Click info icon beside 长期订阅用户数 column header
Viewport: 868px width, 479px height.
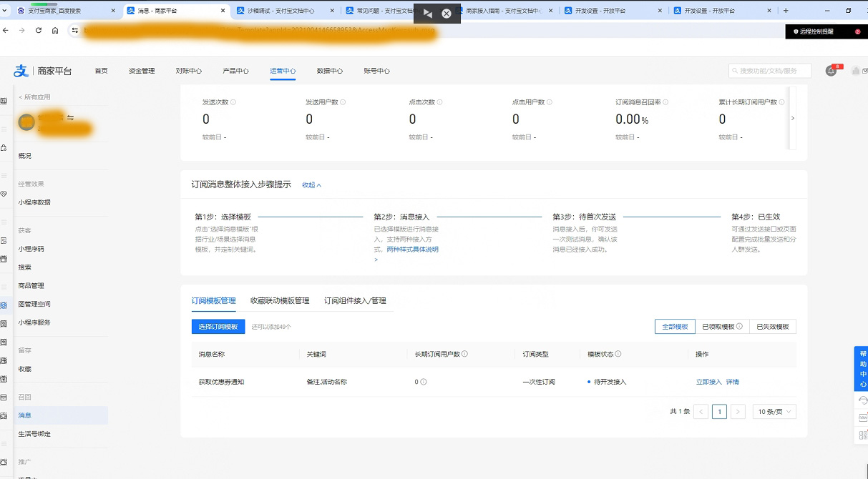(x=464, y=354)
